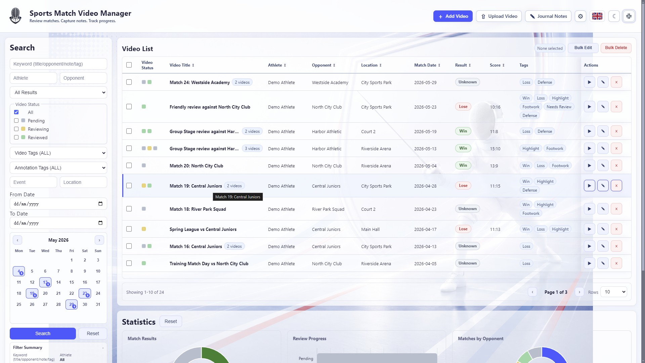Play the Match 19: Central Juniors video
The width and height of the screenshot is (645, 363).
[x=590, y=186]
